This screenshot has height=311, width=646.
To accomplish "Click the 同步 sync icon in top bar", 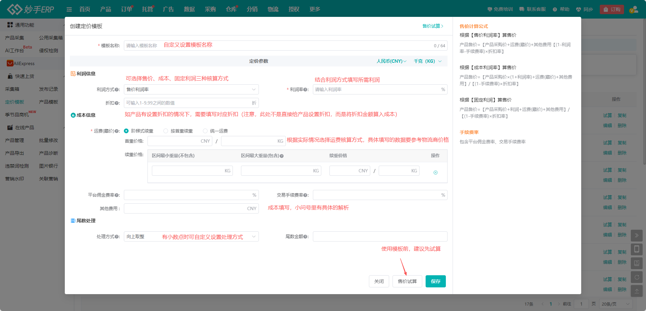I will coord(578,9).
